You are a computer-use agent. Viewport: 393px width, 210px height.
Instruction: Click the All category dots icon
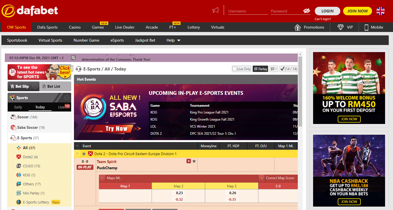coord(19,148)
